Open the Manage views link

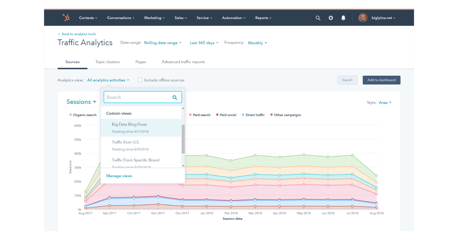click(x=119, y=176)
